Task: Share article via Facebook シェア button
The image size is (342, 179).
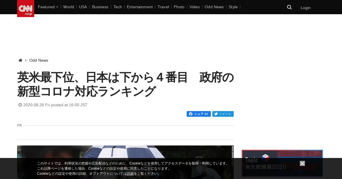Action: 199,114
